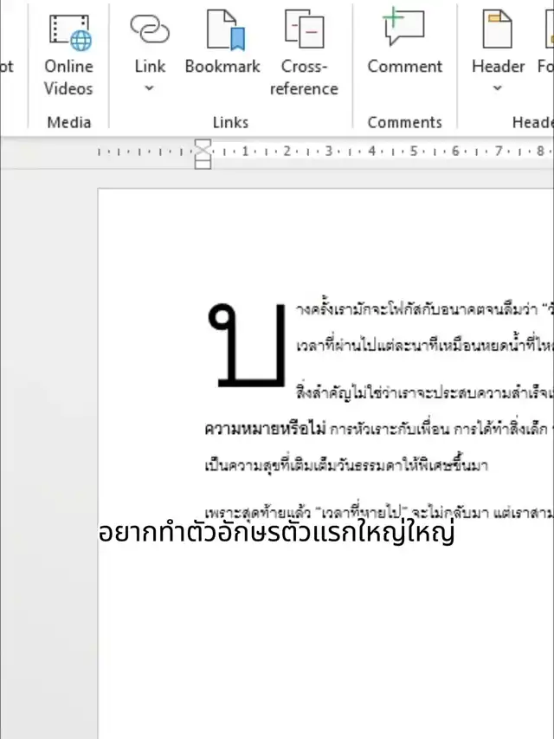Select the large drop cap letter บ

pyautogui.click(x=247, y=344)
